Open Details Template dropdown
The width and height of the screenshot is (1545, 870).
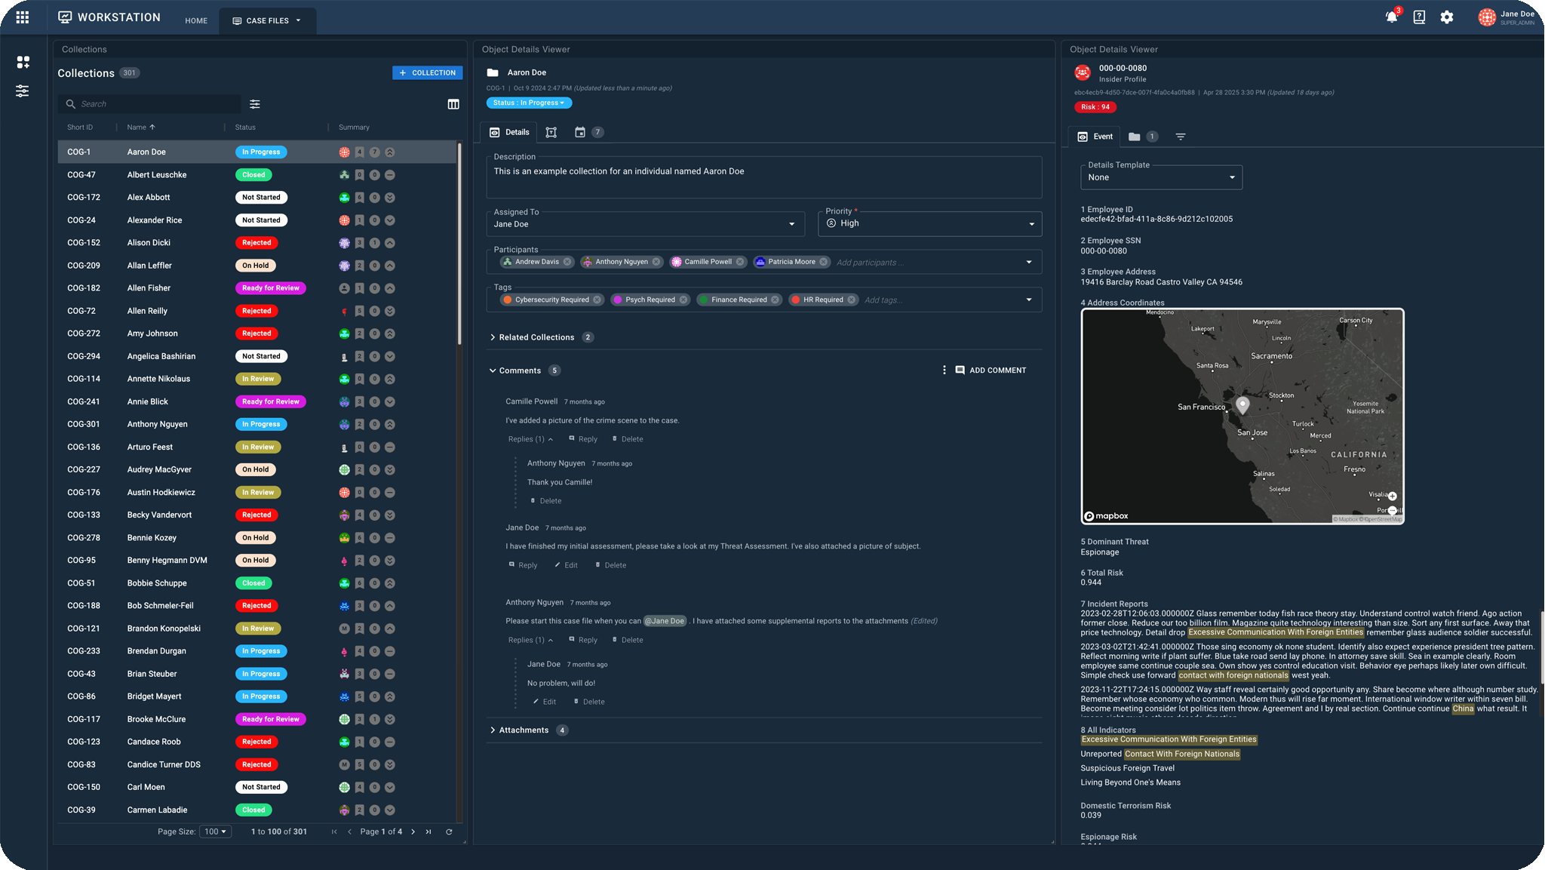pyautogui.click(x=1161, y=177)
